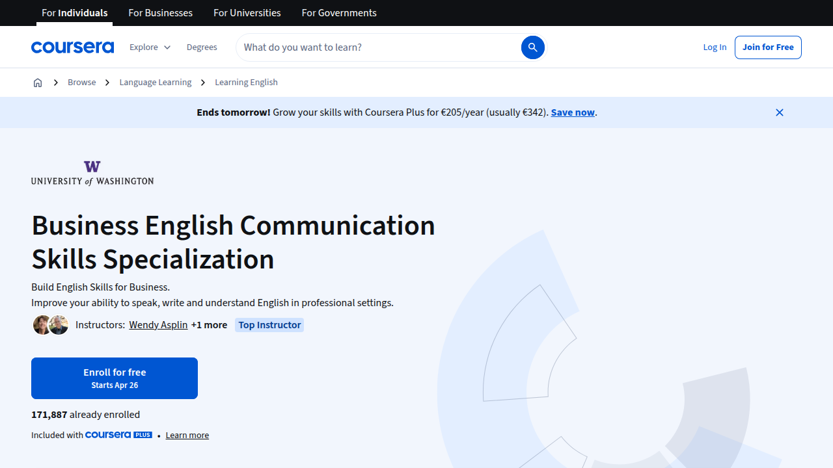Viewport: 833px width, 468px height.
Task: Click the Top Instructor badge
Action: pyautogui.click(x=269, y=324)
